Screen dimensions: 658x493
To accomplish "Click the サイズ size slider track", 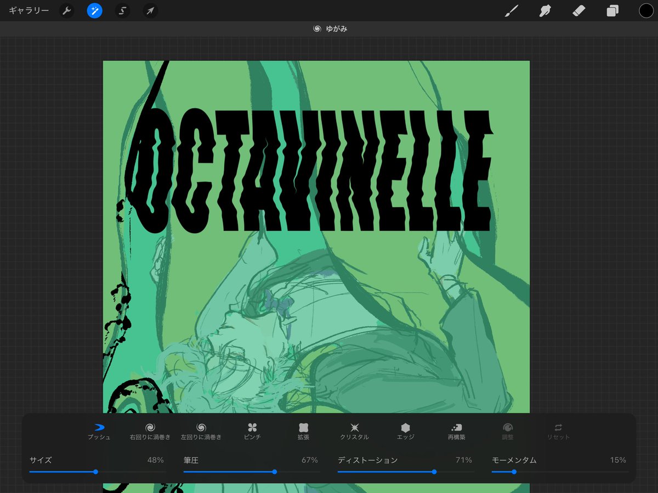I will 97,472.
